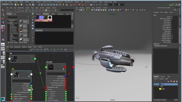This screenshot has width=182, height=102.
Task: Click the defaultTextureList1 output entry
Action: click(161, 46)
